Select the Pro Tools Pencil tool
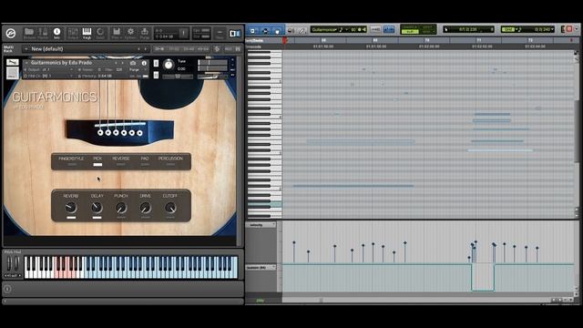This screenshot has height=328, width=583. (x=302, y=30)
